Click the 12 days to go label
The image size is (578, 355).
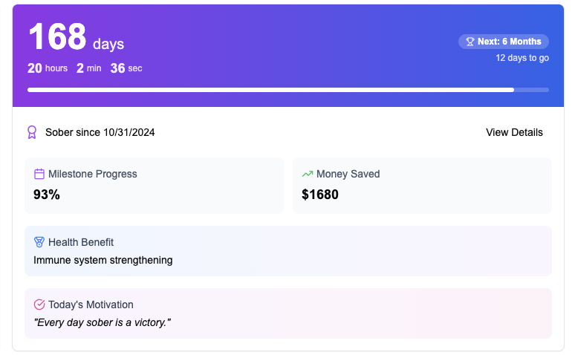522,58
